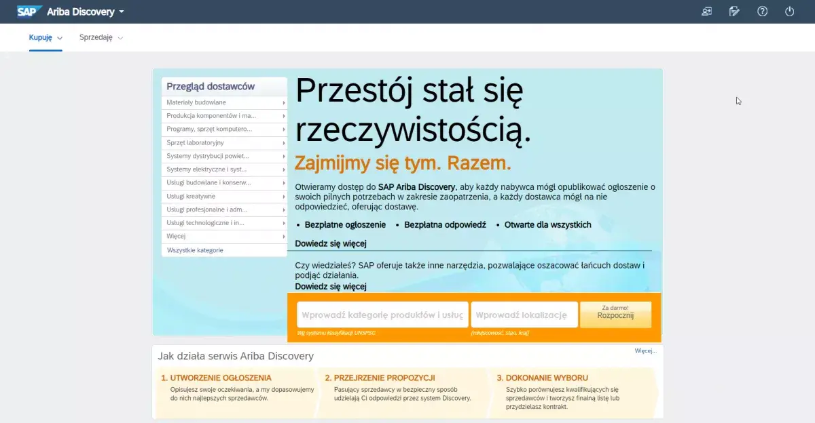Open the help question mark icon
The width and height of the screenshot is (815, 423).
tap(762, 12)
